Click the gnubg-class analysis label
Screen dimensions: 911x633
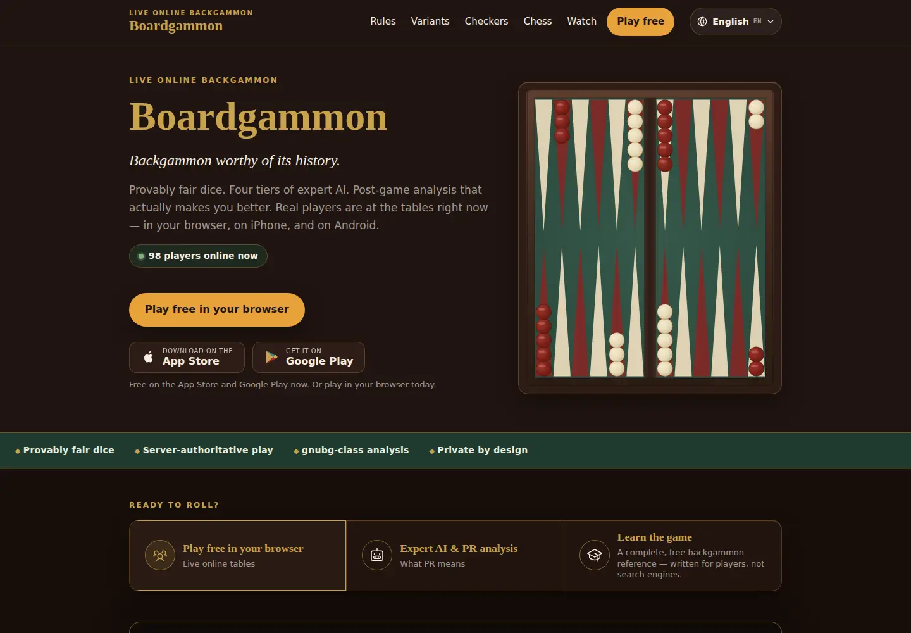point(356,450)
